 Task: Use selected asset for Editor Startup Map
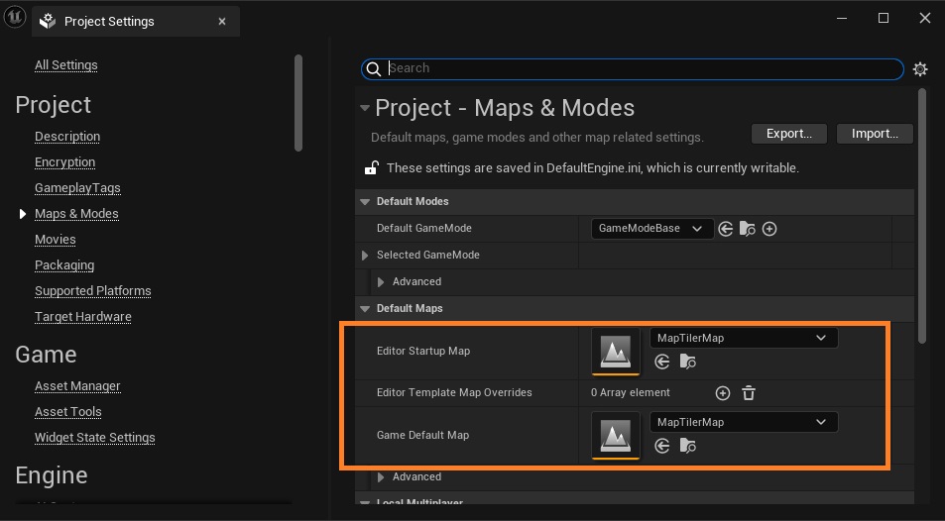(662, 363)
